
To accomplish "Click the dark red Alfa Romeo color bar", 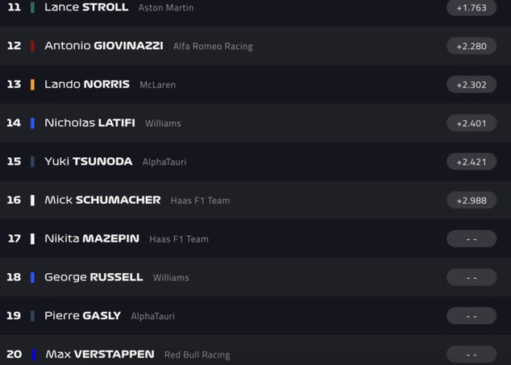I will coord(32,46).
